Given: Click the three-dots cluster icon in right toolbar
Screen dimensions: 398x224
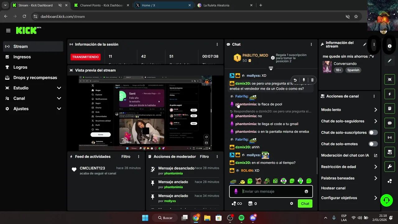Looking at the screenshot, I should click(x=390, y=181).
